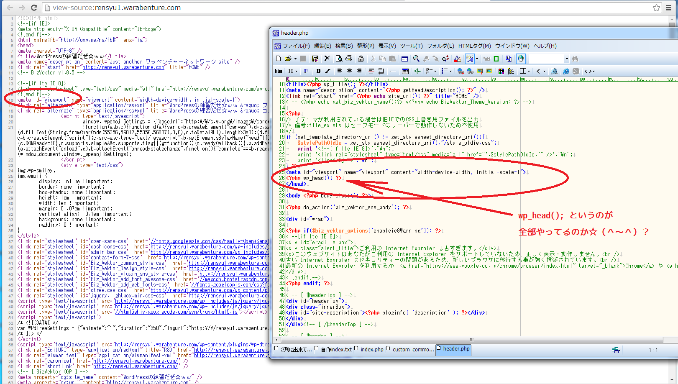Click browser reload button
678x384 pixels.
coord(34,8)
